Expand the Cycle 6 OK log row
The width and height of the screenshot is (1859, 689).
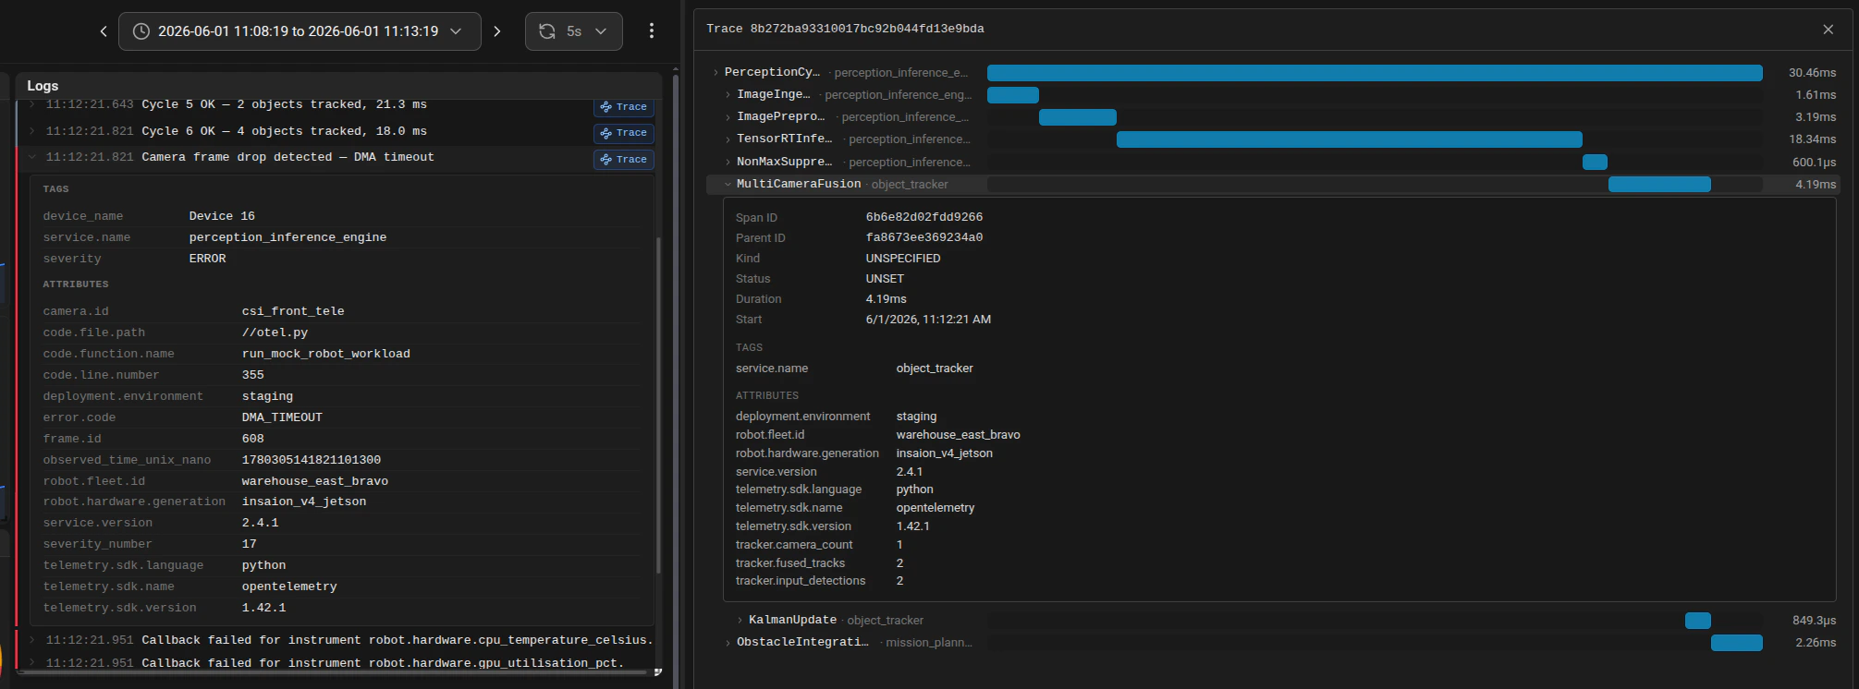(32, 131)
